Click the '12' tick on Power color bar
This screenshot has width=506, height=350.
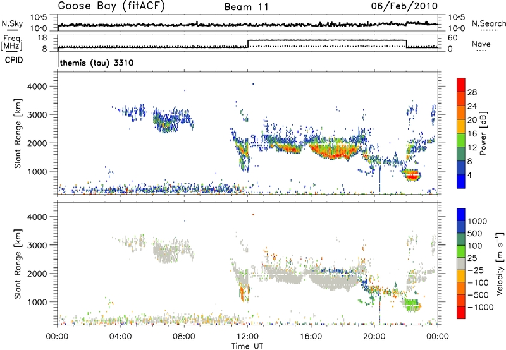coord(472,148)
